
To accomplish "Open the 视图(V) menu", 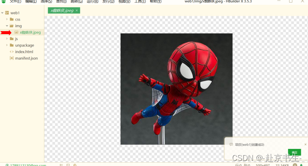I will pos(124,1).
